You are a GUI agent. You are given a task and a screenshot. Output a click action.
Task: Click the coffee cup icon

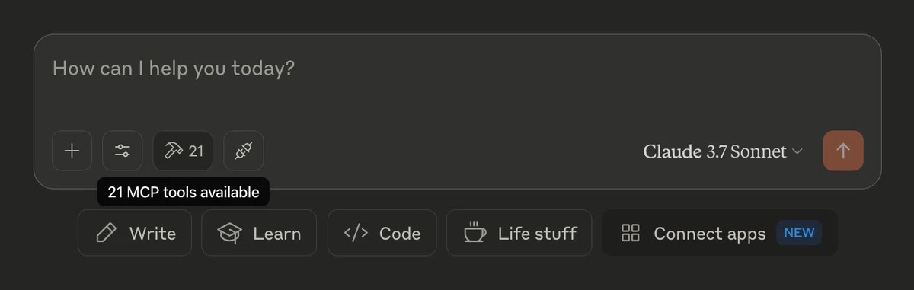tap(475, 232)
